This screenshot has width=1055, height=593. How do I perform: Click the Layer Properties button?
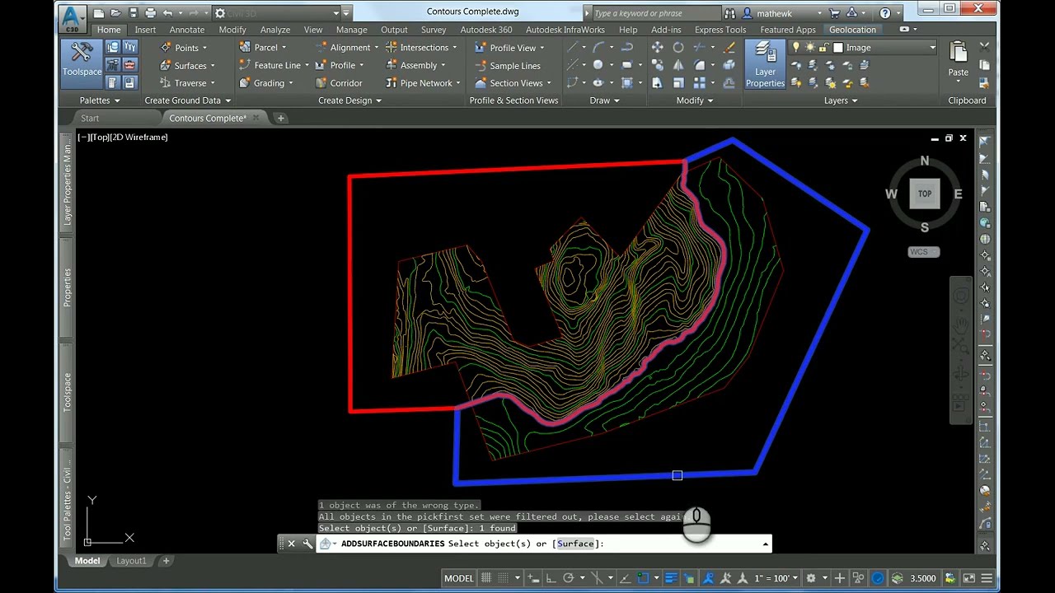tap(765, 64)
